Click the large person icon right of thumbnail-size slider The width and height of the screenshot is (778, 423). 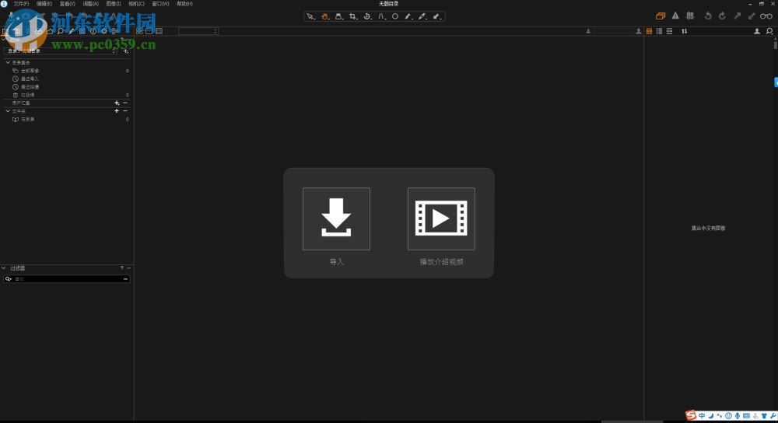[639, 31]
